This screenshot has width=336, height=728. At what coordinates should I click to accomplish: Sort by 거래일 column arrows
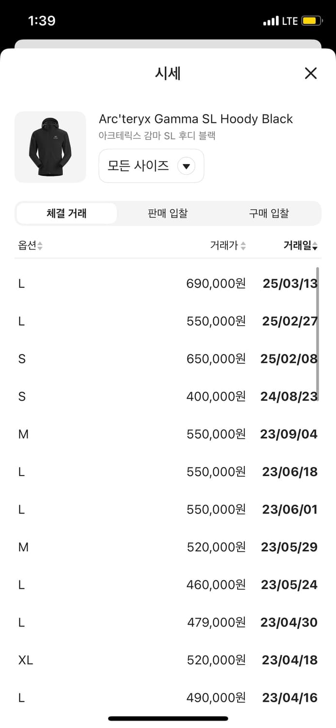(x=315, y=246)
